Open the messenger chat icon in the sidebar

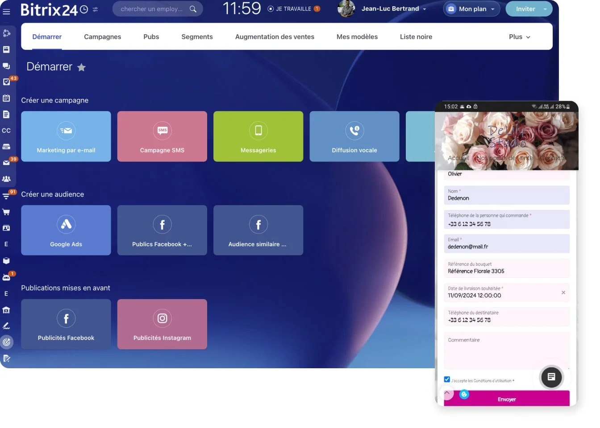[6, 66]
